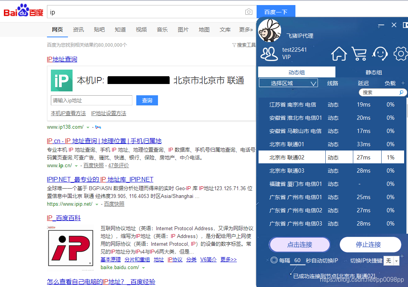
Task: Click the blue ribbon icon next to www.ip138.com
Action: (98, 127)
